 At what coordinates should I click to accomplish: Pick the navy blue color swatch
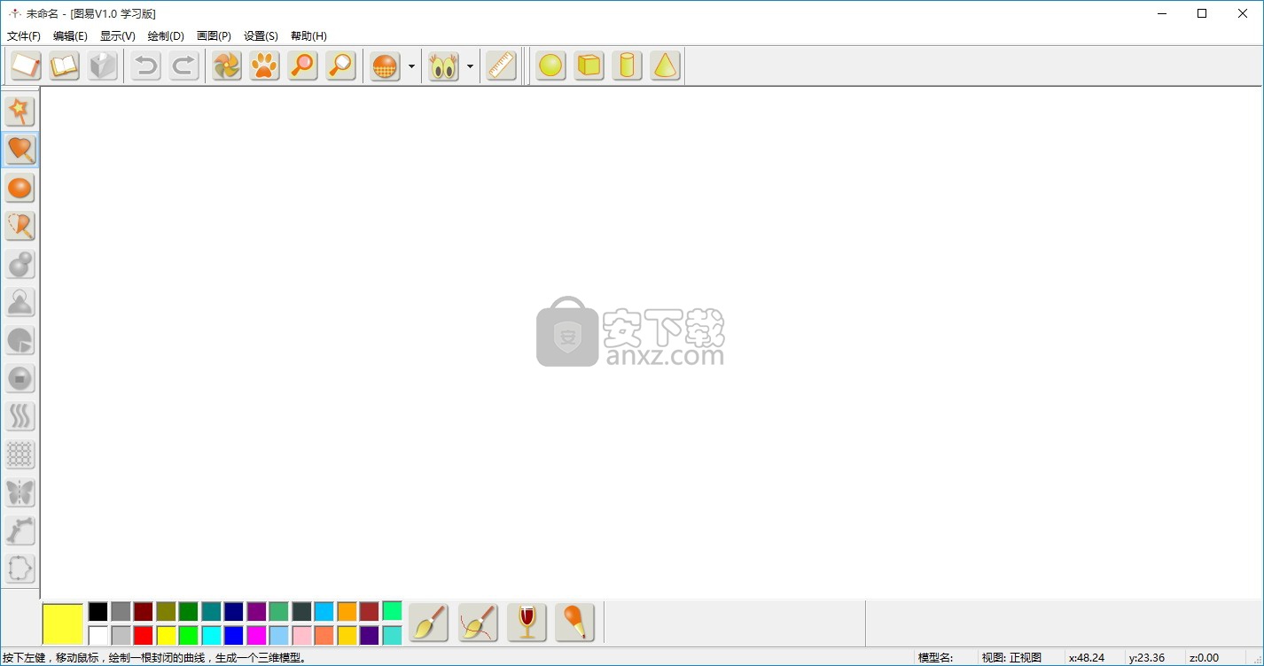point(233,611)
